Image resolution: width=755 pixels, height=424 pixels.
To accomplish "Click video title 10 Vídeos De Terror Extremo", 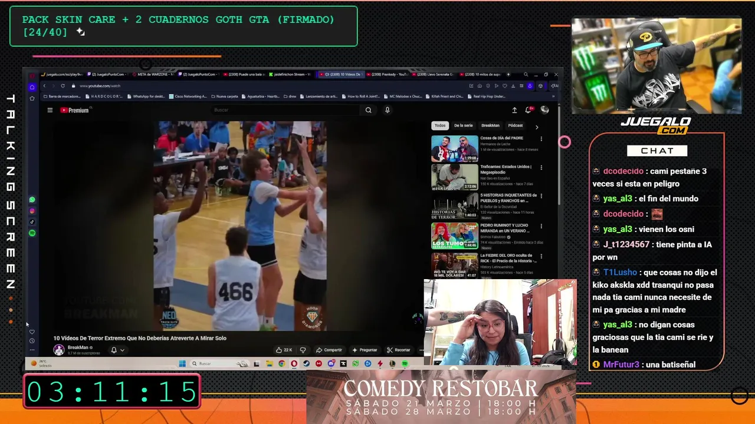I will tap(140, 338).
